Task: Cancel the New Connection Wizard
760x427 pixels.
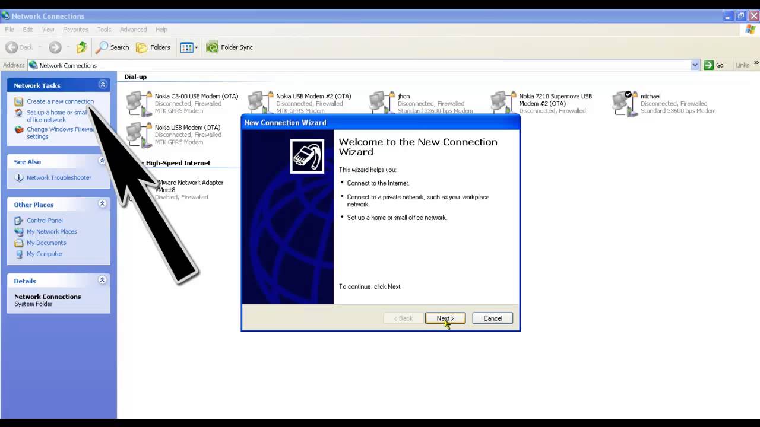Action: [x=492, y=318]
